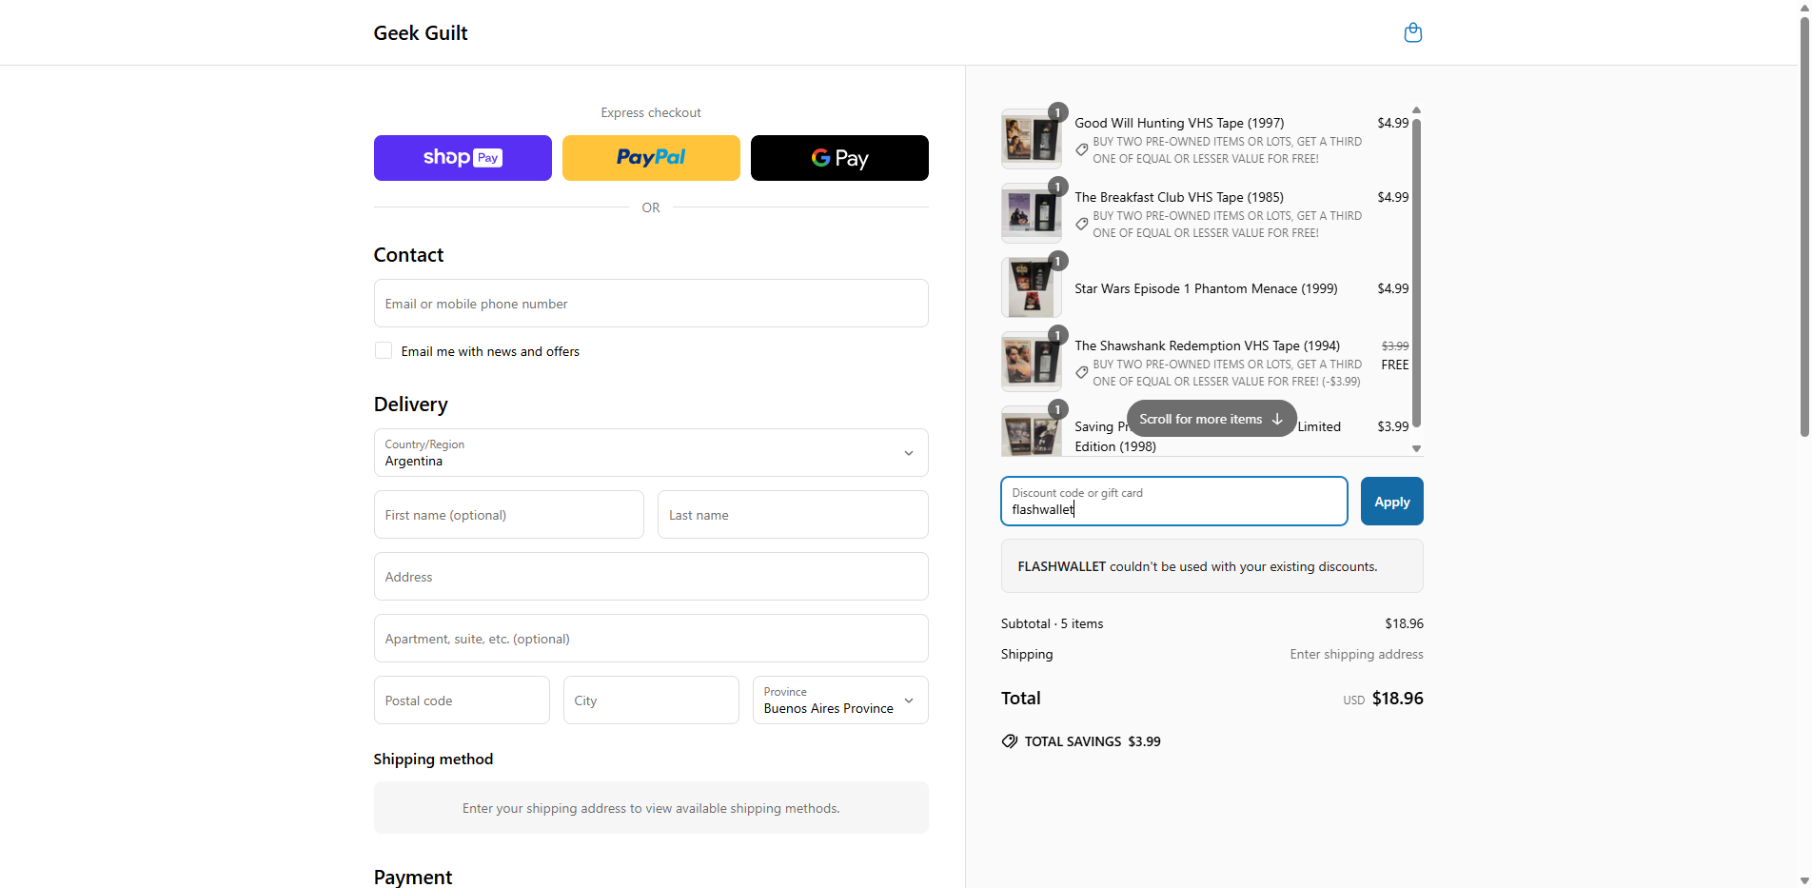Click the Scroll for more items button
Image resolution: width=1812 pixels, height=888 pixels.
pyautogui.click(x=1211, y=419)
